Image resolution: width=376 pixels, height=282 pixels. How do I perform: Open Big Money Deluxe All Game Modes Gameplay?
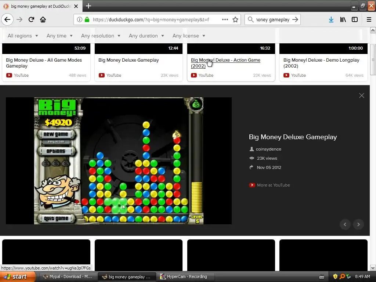(x=44, y=63)
